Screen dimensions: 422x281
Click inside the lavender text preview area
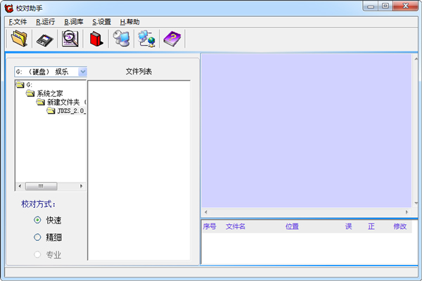coord(307,131)
